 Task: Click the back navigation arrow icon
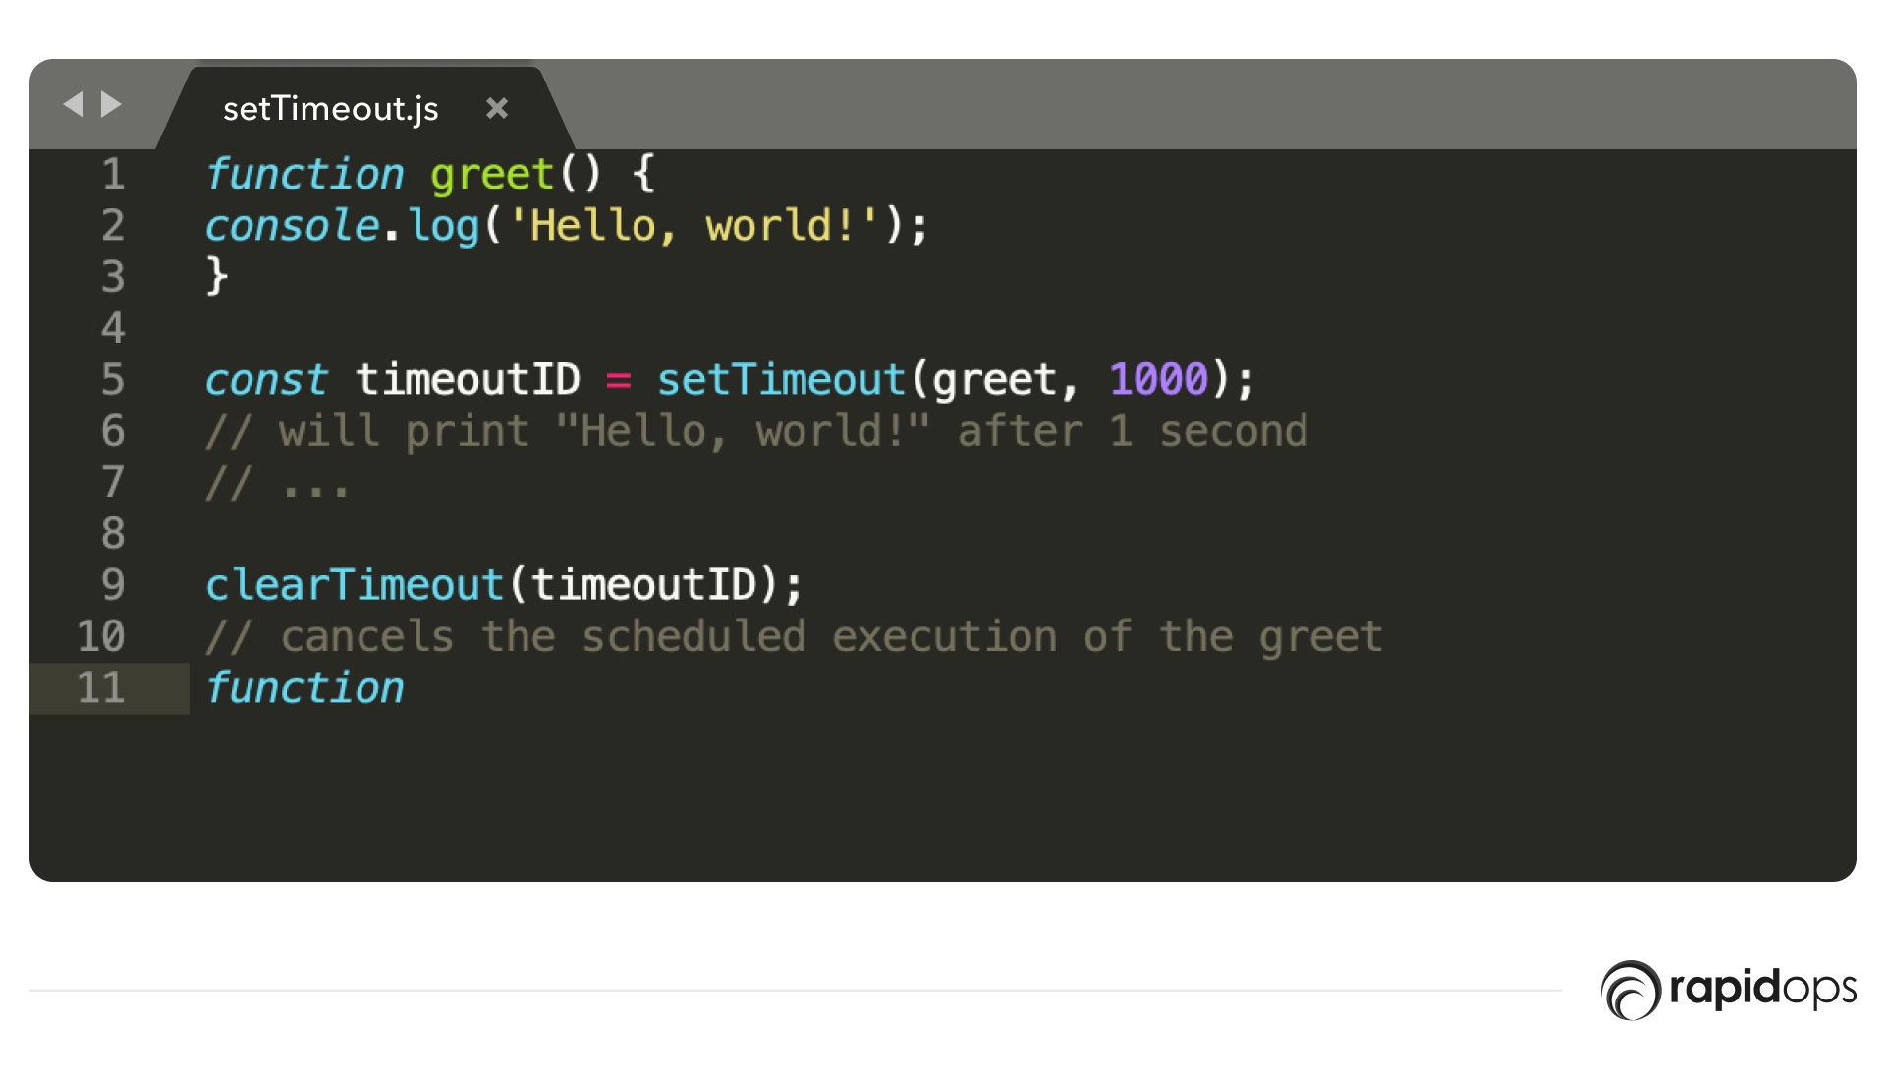pos(74,104)
